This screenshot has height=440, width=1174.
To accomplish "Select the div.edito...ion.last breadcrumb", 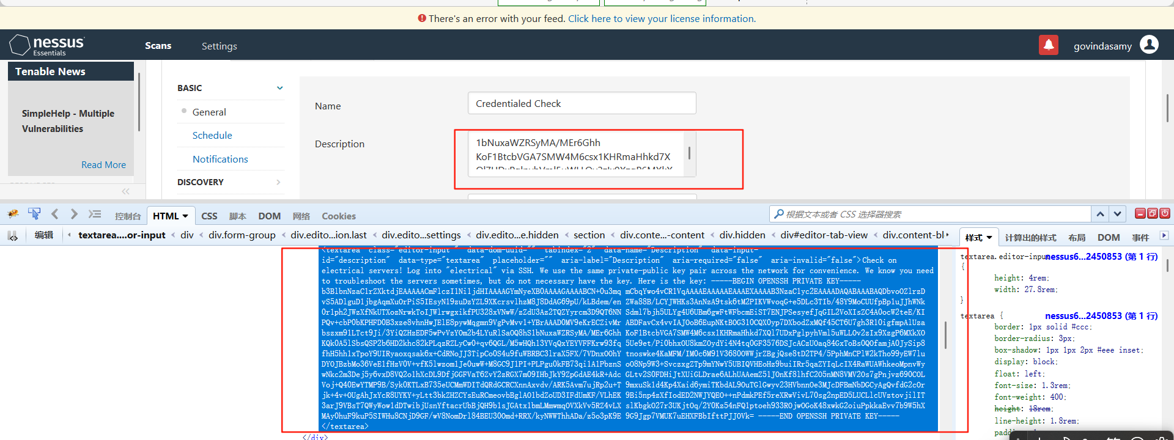I will coord(328,235).
